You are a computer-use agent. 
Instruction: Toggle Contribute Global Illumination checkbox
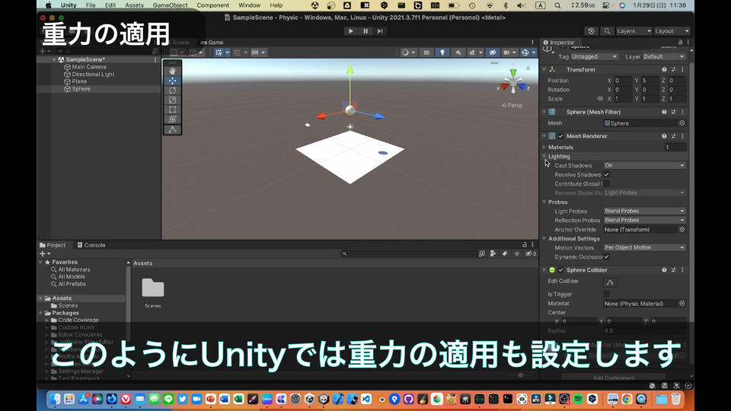607,184
